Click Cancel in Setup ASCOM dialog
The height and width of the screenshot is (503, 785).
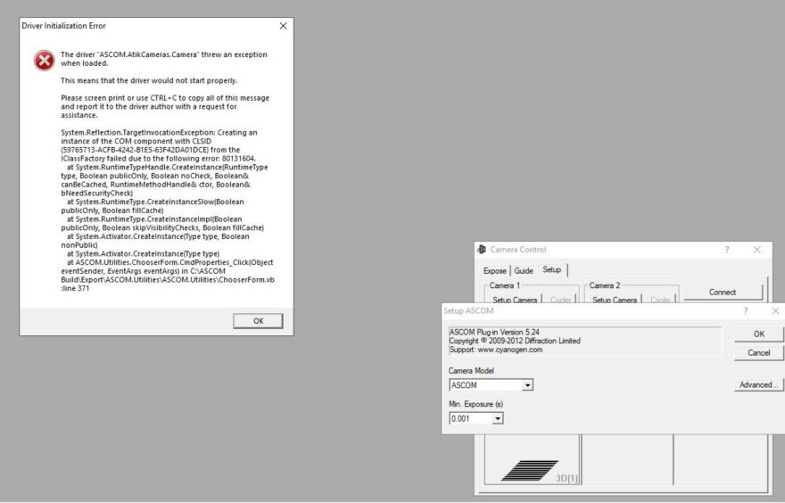[x=759, y=353]
